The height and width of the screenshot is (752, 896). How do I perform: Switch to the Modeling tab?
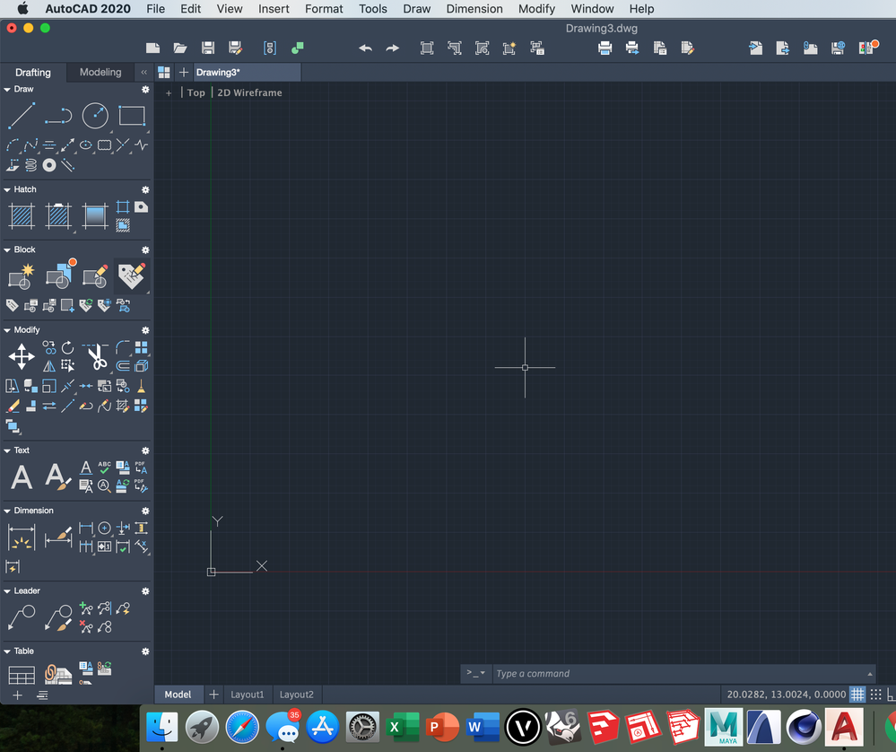point(100,72)
